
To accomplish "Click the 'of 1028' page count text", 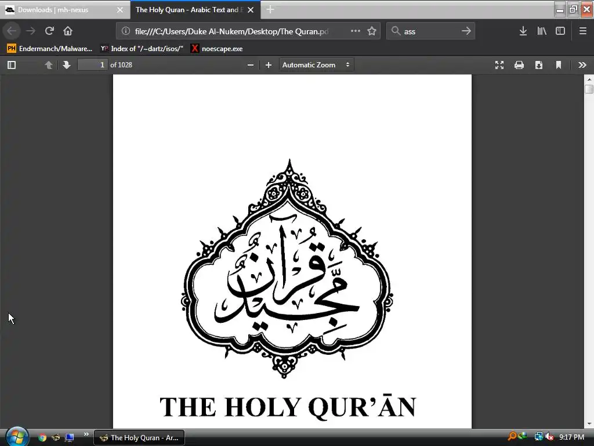I will pos(121,65).
